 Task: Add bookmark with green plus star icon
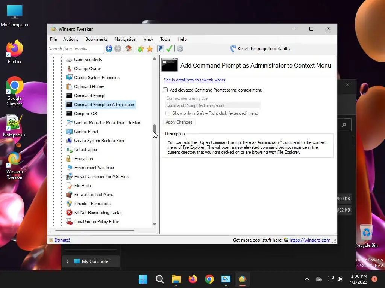141,49
